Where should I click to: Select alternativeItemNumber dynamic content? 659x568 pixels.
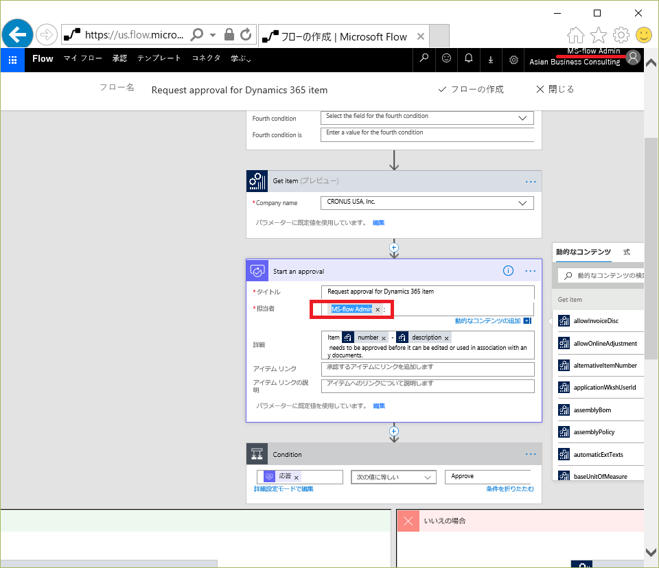click(601, 366)
